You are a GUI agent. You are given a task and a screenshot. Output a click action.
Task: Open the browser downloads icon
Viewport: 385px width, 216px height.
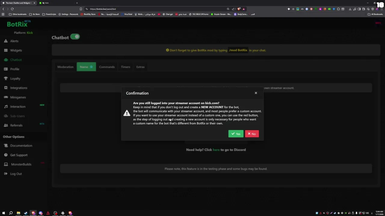[350, 9]
